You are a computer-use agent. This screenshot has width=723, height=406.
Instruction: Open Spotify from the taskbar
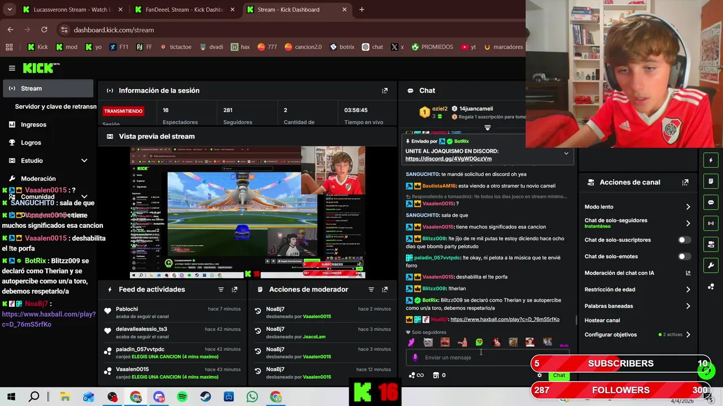point(182,397)
